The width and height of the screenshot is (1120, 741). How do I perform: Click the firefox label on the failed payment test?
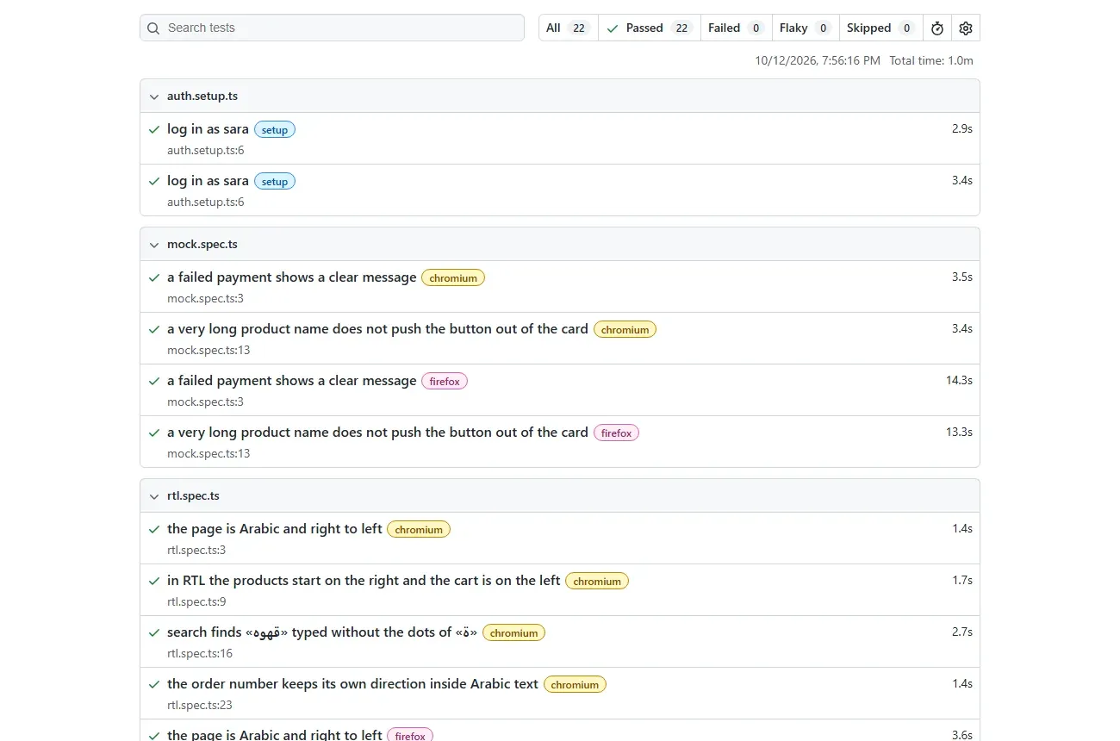[x=445, y=382]
